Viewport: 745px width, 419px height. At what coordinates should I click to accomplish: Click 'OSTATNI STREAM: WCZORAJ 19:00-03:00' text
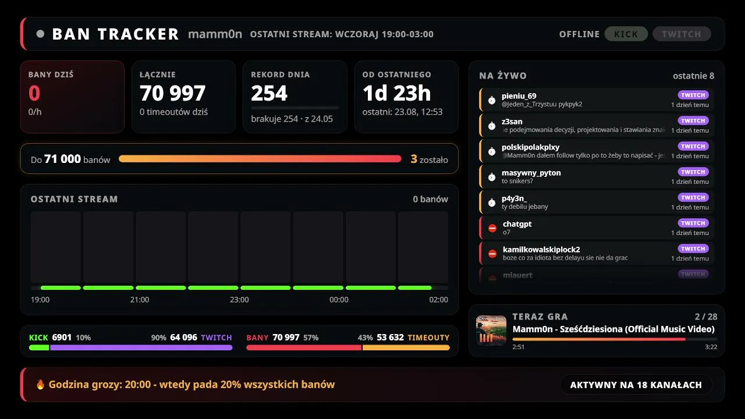pyautogui.click(x=342, y=34)
